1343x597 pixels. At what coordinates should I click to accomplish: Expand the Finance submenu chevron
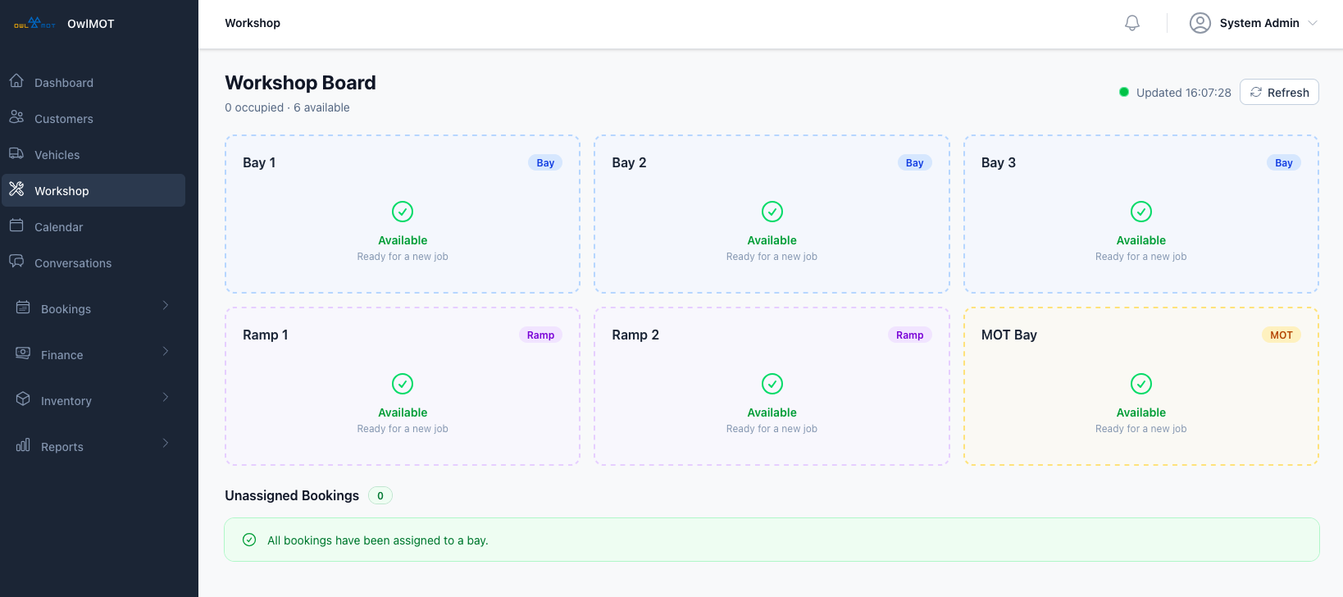166,352
